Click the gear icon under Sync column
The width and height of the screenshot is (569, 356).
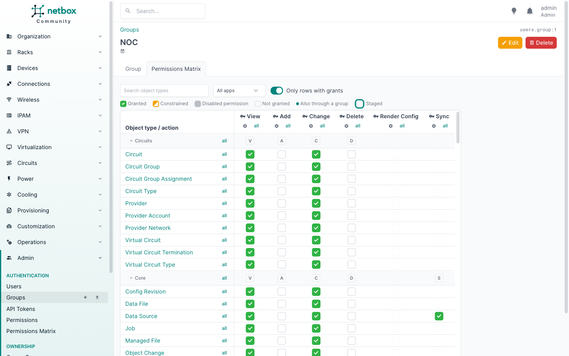(x=434, y=126)
